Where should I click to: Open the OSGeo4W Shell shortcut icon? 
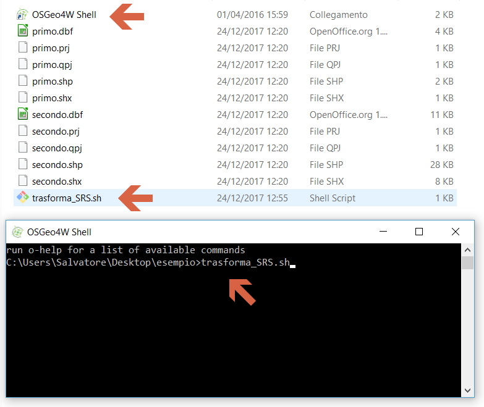coord(23,15)
